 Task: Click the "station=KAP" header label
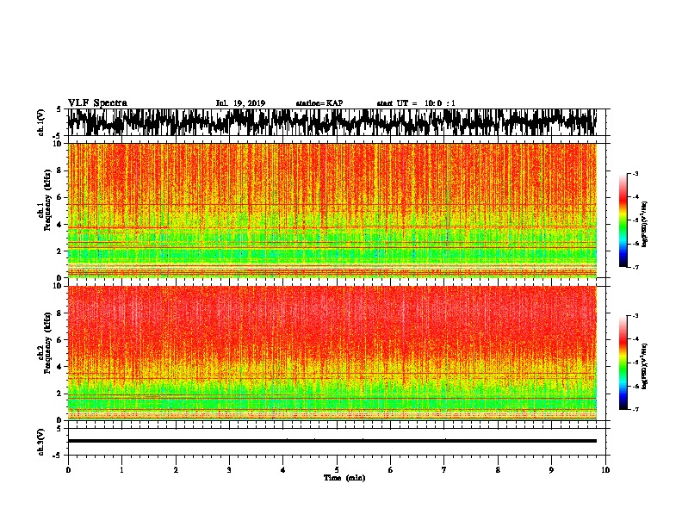[x=319, y=103]
